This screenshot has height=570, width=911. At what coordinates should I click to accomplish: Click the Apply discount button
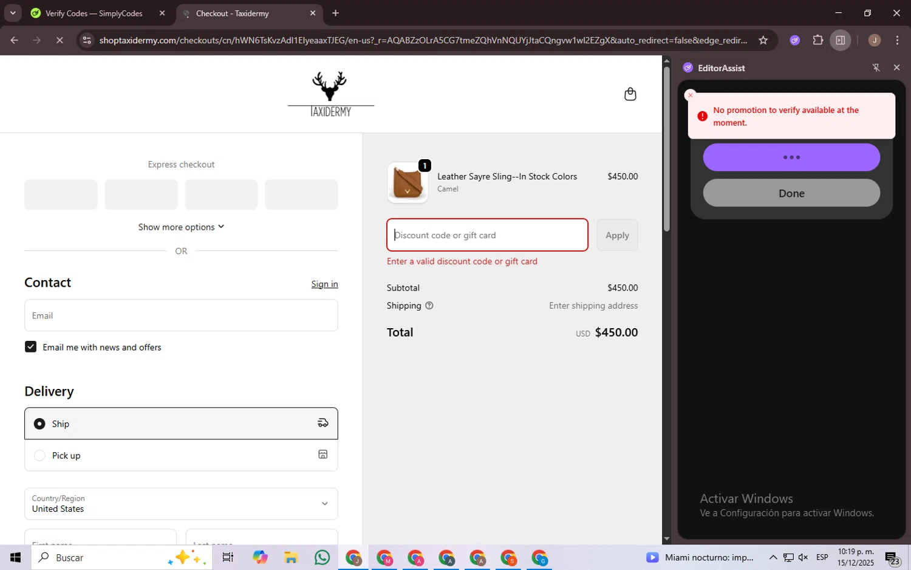point(617,235)
